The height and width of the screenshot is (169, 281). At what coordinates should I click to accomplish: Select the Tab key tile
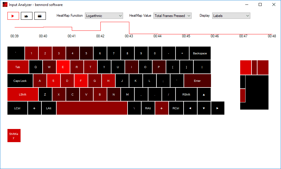pyautogui.click(x=18, y=67)
